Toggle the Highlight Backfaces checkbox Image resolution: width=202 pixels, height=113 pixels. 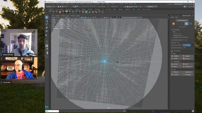pyautogui.click(x=172, y=35)
